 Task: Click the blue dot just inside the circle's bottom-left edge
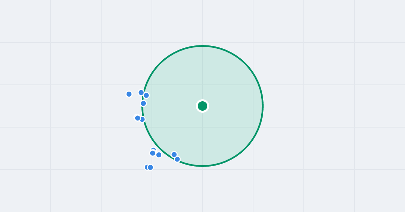click(x=174, y=154)
